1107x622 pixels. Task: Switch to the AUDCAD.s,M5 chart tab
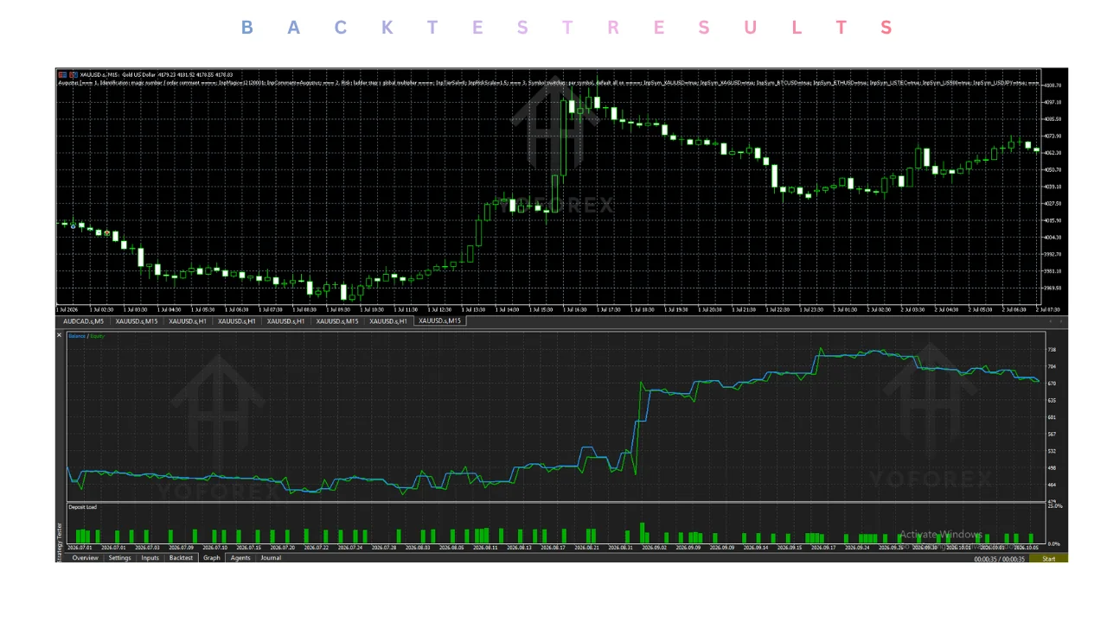tap(84, 321)
